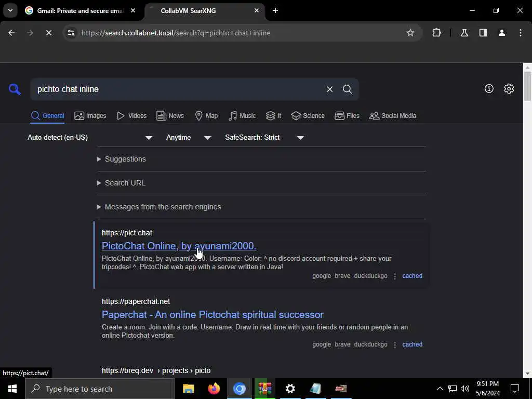Open the taskbar clock showing 9:51 PM
This screenshot has height=399, width=532.
[487, 389]
